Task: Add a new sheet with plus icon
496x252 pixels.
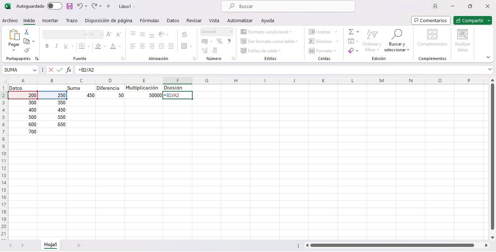Action: tap(79, 245)
